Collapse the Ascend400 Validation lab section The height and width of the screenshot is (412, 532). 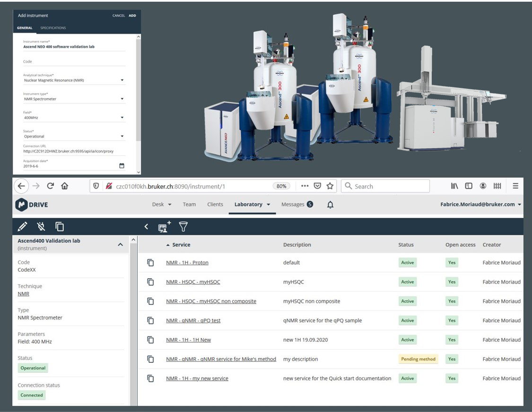click(120, 244)
